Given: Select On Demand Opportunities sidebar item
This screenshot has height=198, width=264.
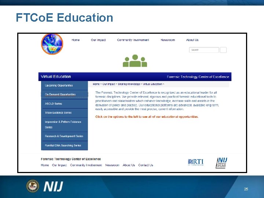Looking at the screenshot, I should click(x=65, y=95).
